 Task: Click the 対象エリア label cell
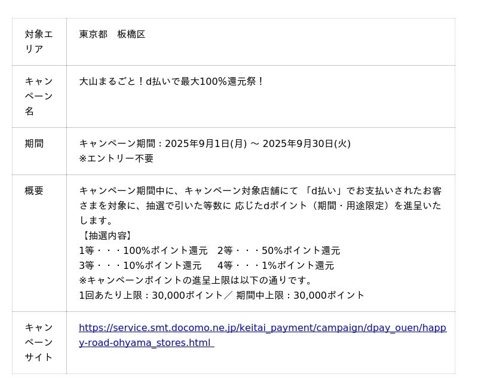coord(39,42)
